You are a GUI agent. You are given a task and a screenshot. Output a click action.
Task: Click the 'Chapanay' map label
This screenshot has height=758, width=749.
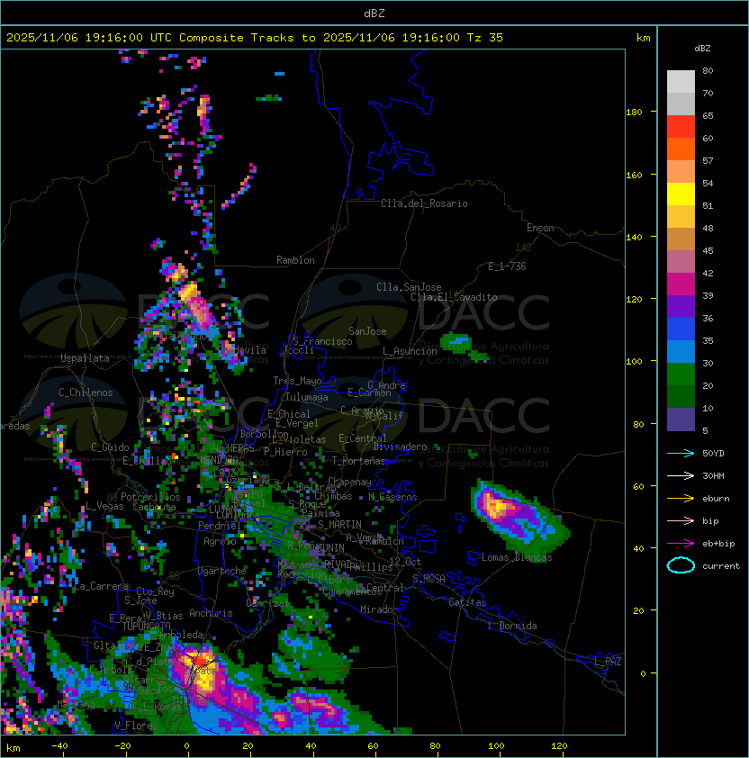click(349, 482)
